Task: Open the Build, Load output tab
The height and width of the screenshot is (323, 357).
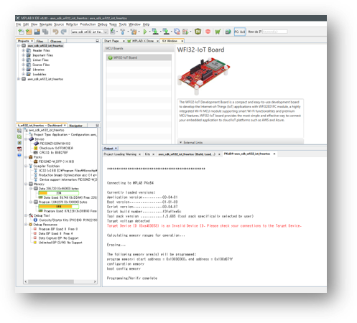Action: (187, 154)
